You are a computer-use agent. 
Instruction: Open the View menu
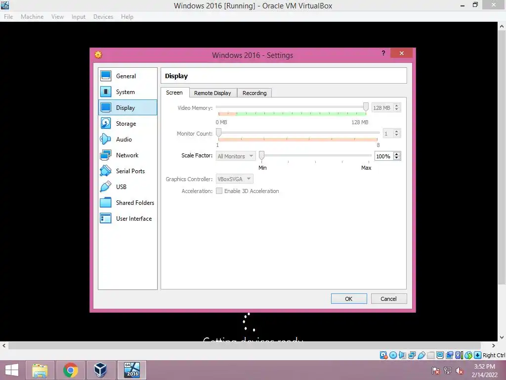coord(57,16)
